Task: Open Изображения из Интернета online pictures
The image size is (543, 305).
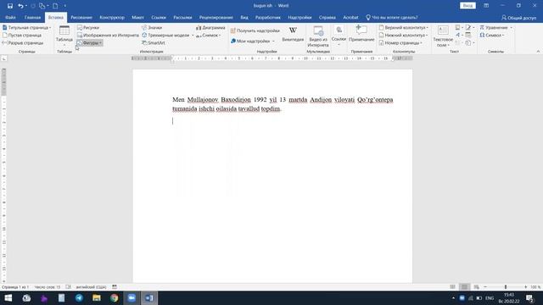Action: 108,36
